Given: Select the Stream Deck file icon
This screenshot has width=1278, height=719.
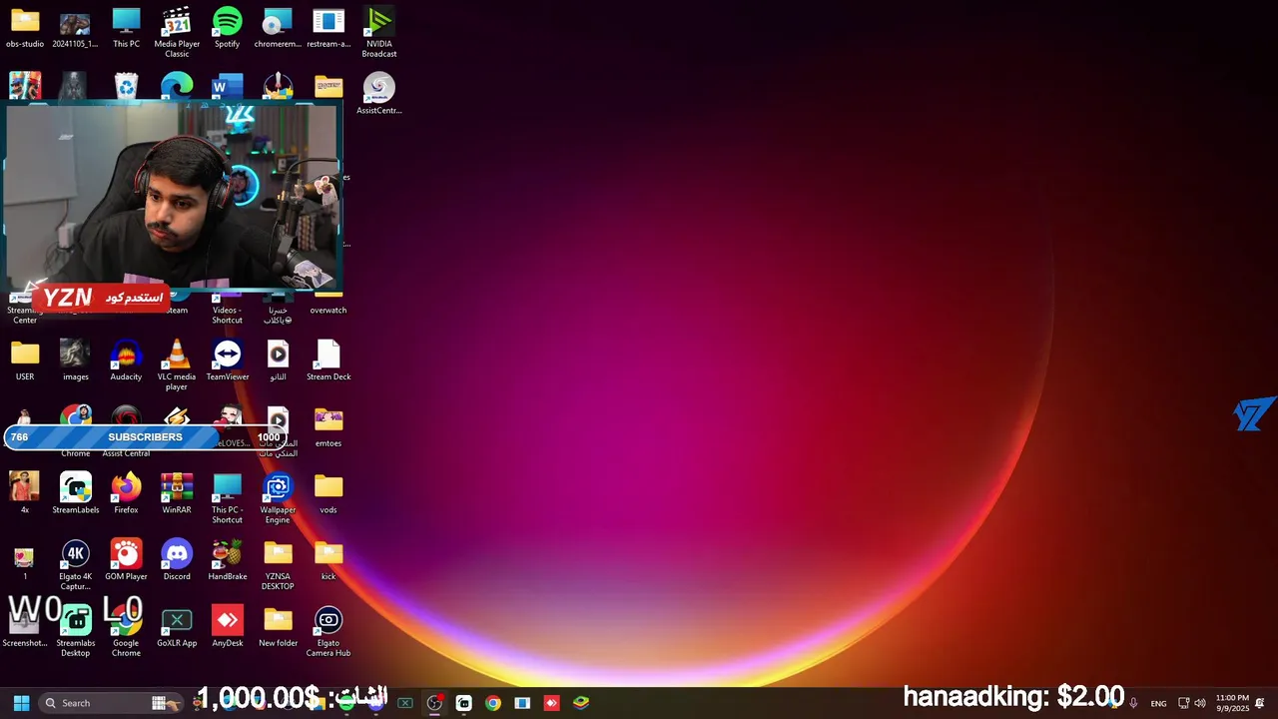Looking at the screenshot, I should (x=328, y=360).
